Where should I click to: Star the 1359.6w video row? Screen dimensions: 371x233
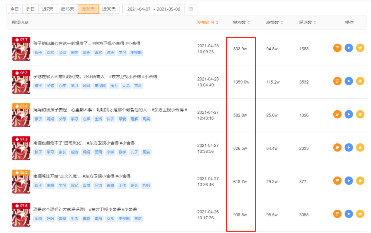[x=360, y=81]
